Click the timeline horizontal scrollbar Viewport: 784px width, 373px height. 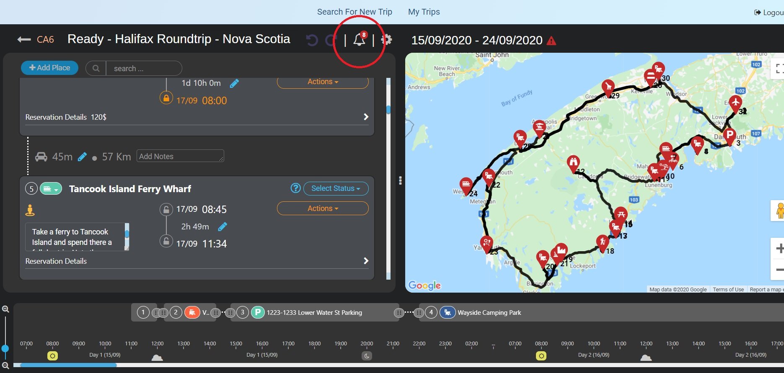click(69, 365)
